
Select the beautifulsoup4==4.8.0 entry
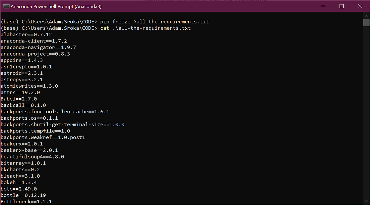pos(32,157)
